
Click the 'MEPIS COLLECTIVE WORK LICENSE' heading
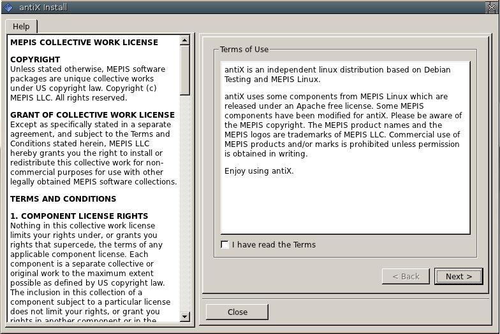click(84, 43)
